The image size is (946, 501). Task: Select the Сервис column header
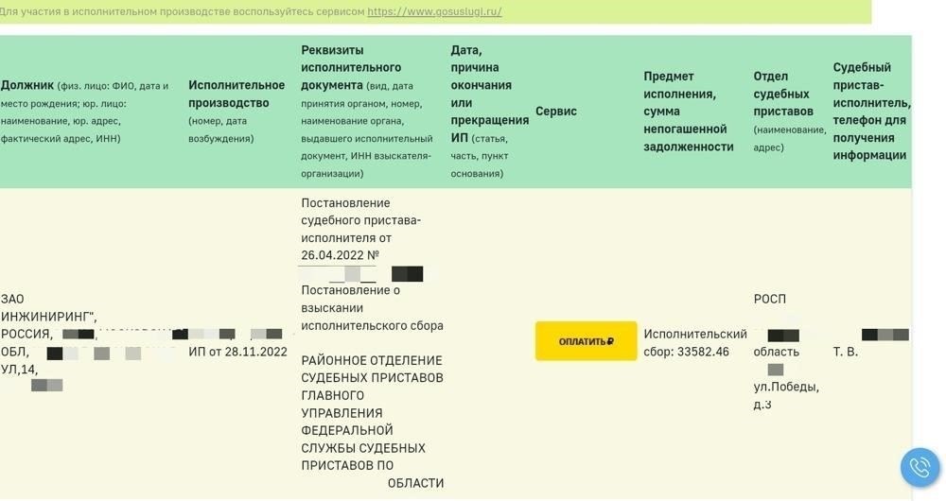click(555, 112)
